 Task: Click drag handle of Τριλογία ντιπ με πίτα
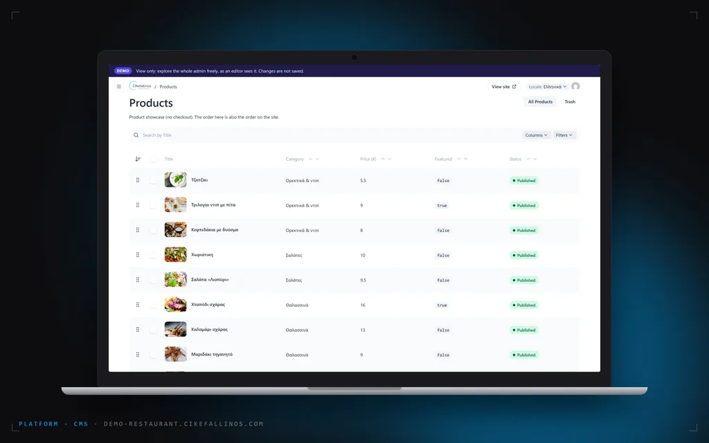click(138, 205)
